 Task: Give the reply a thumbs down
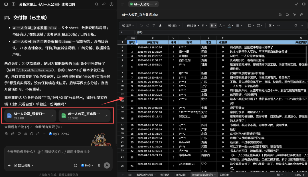pyautogui.click(x=19, y=134)
